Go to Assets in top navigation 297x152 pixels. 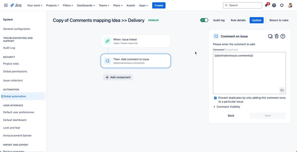pos(131,5)
